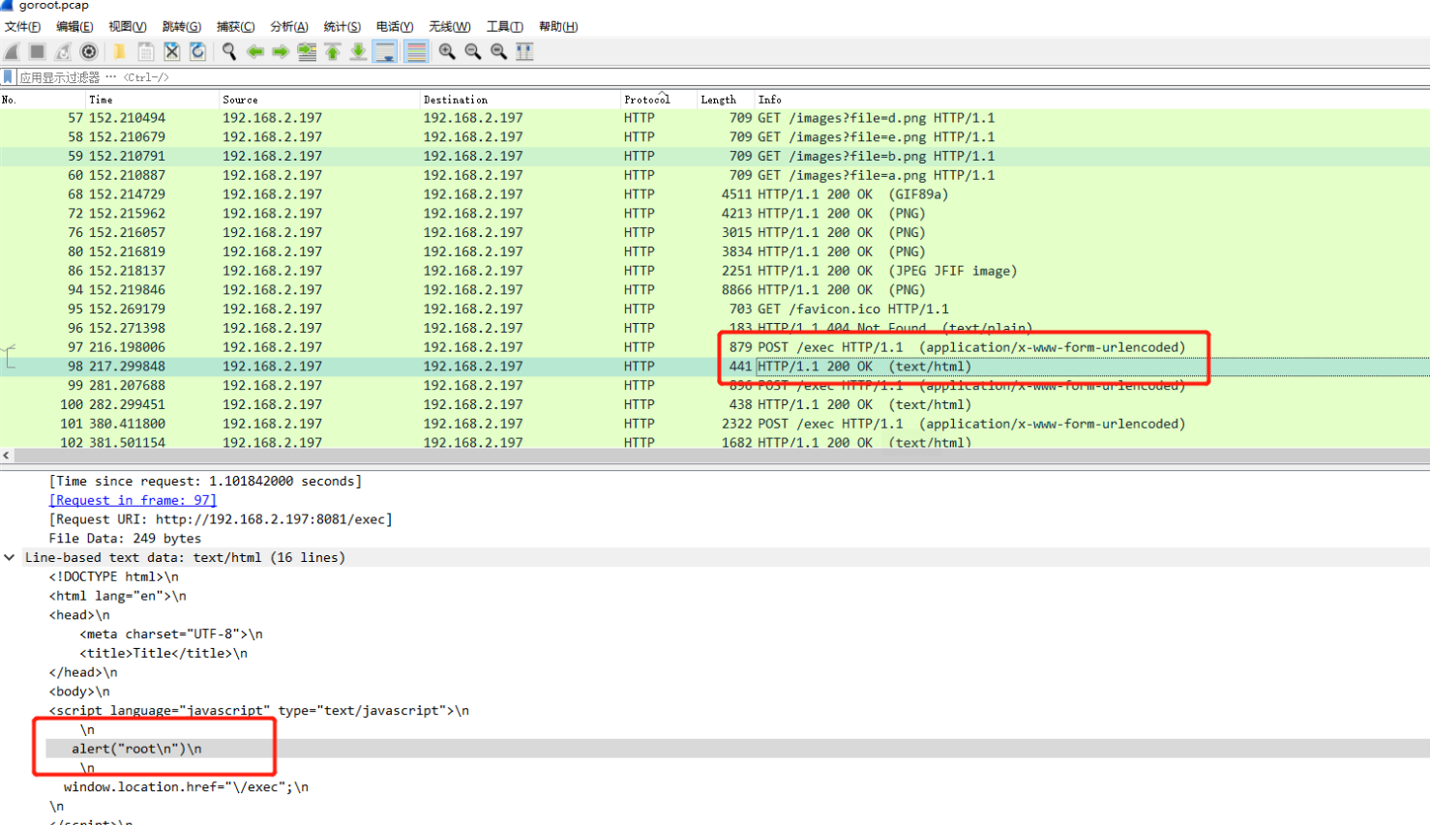This screenshot has height=825, width=1430.
Task: Open the 跳转(G) menu
Action: [182, 27]
